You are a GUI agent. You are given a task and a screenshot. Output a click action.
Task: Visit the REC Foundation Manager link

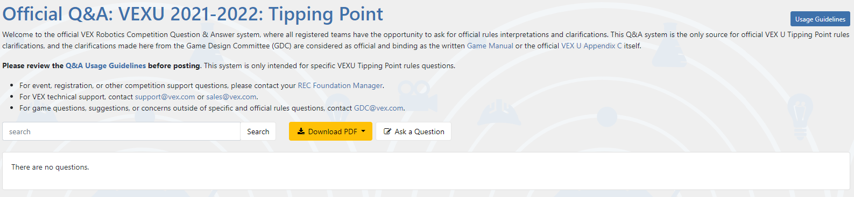340,85
